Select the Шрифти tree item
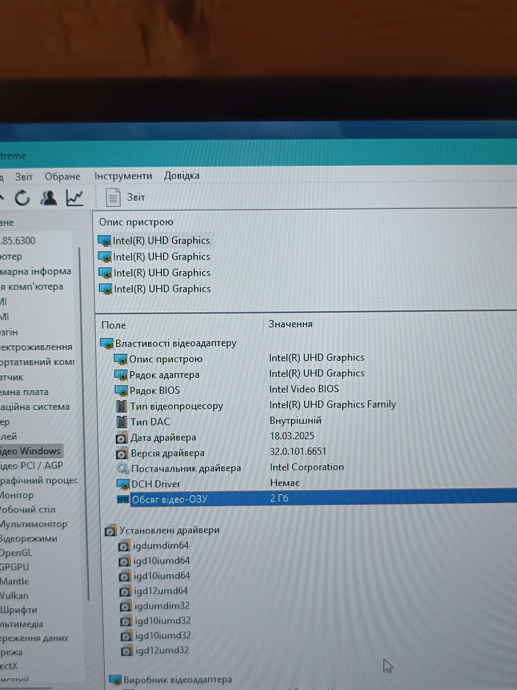This screenshot has width=517, height=690. point(19,610)
